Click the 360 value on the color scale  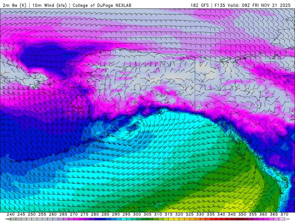point(263,214)
